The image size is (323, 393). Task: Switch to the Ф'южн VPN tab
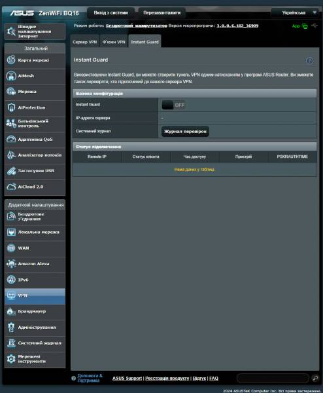coord(114,42)
